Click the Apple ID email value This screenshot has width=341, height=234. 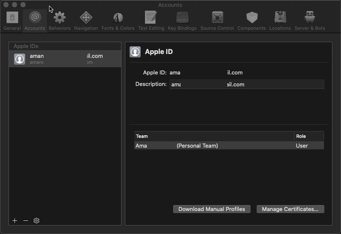[206, 72]
